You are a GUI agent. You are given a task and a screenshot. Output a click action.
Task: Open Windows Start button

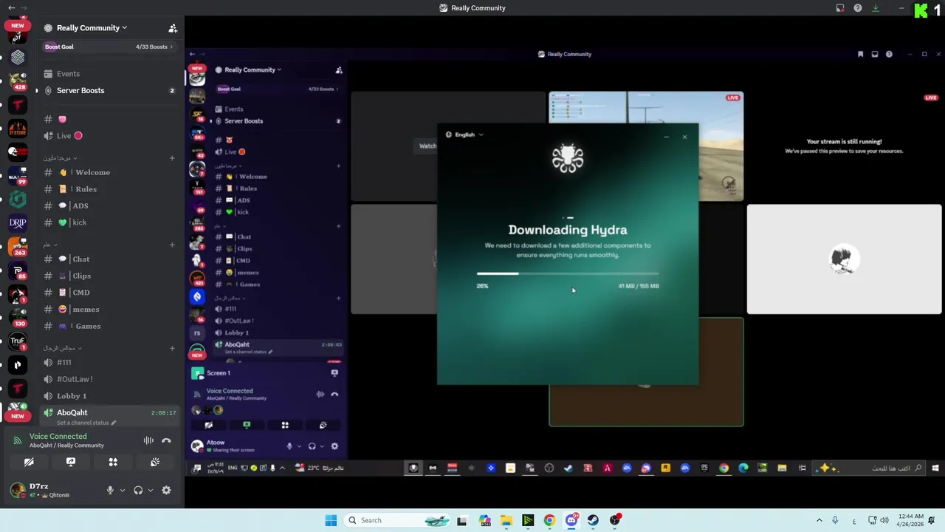pyautogui.click(x=331, y=520)
